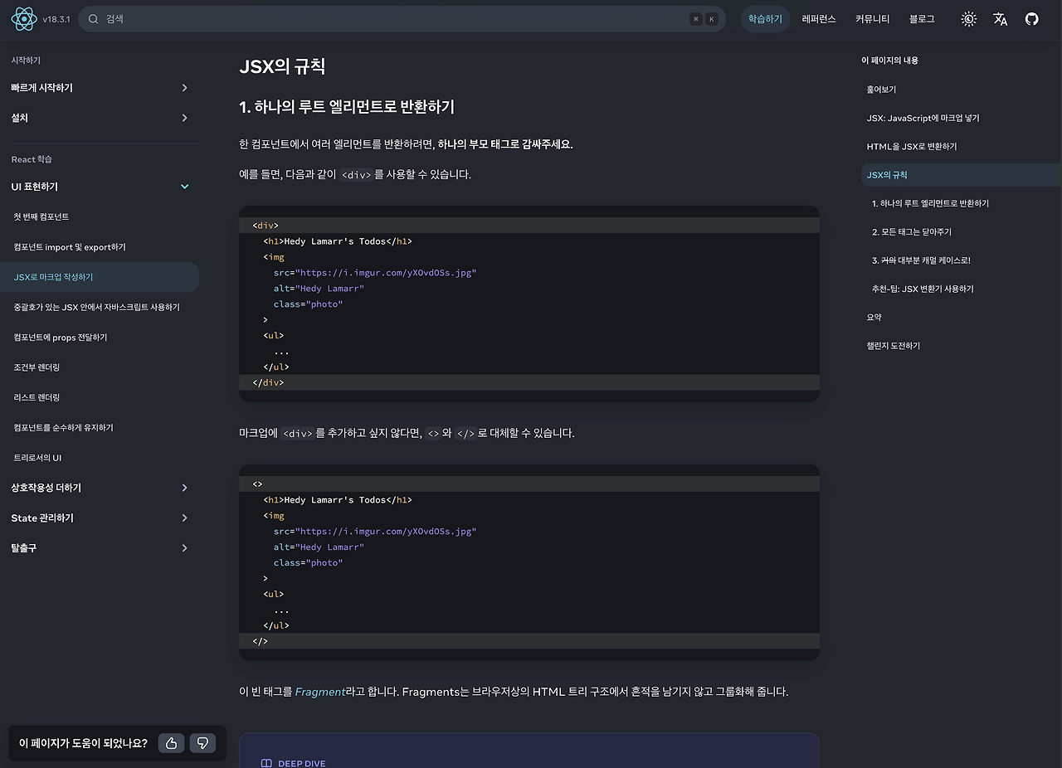Open 리스트 렌더링 sidebar page

click(37, 397)
